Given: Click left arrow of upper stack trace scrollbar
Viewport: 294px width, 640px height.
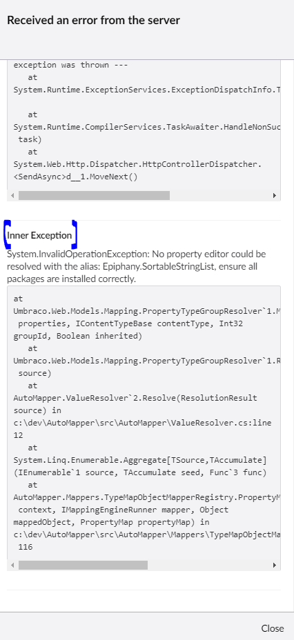Looking at the screenshot, I should [12, 195].
